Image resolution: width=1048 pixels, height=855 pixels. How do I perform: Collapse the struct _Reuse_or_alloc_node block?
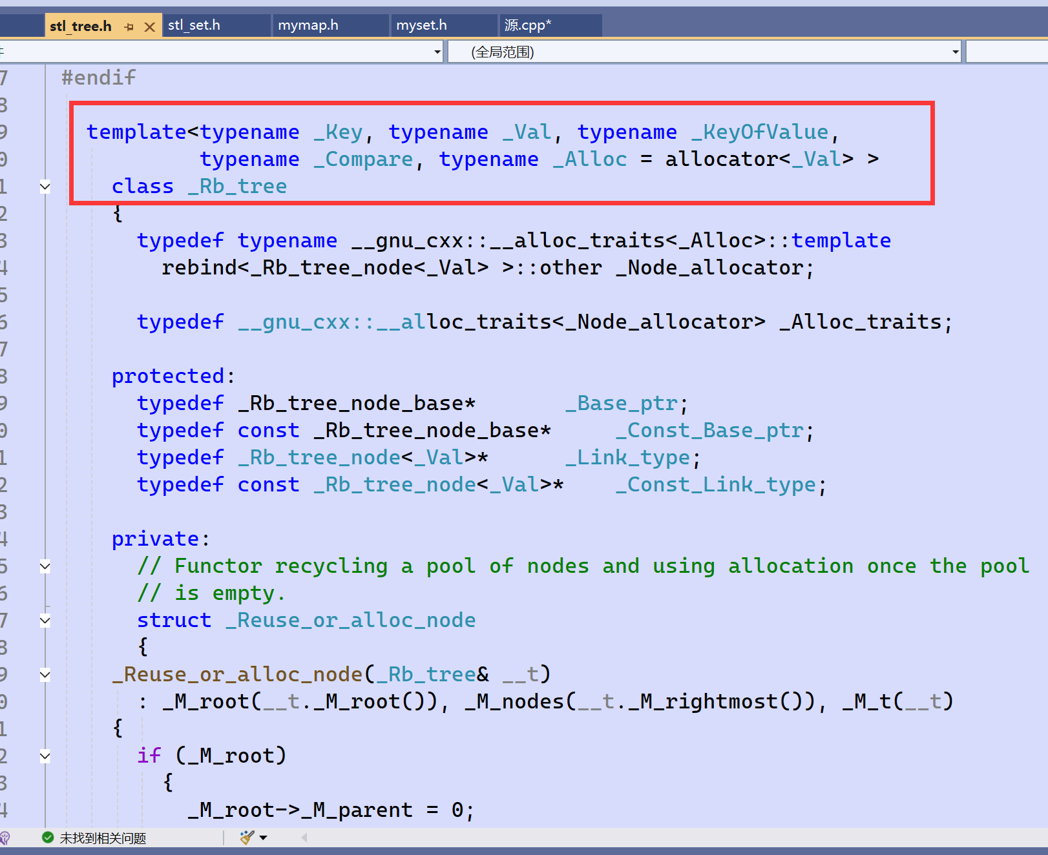tap(45, 621)
